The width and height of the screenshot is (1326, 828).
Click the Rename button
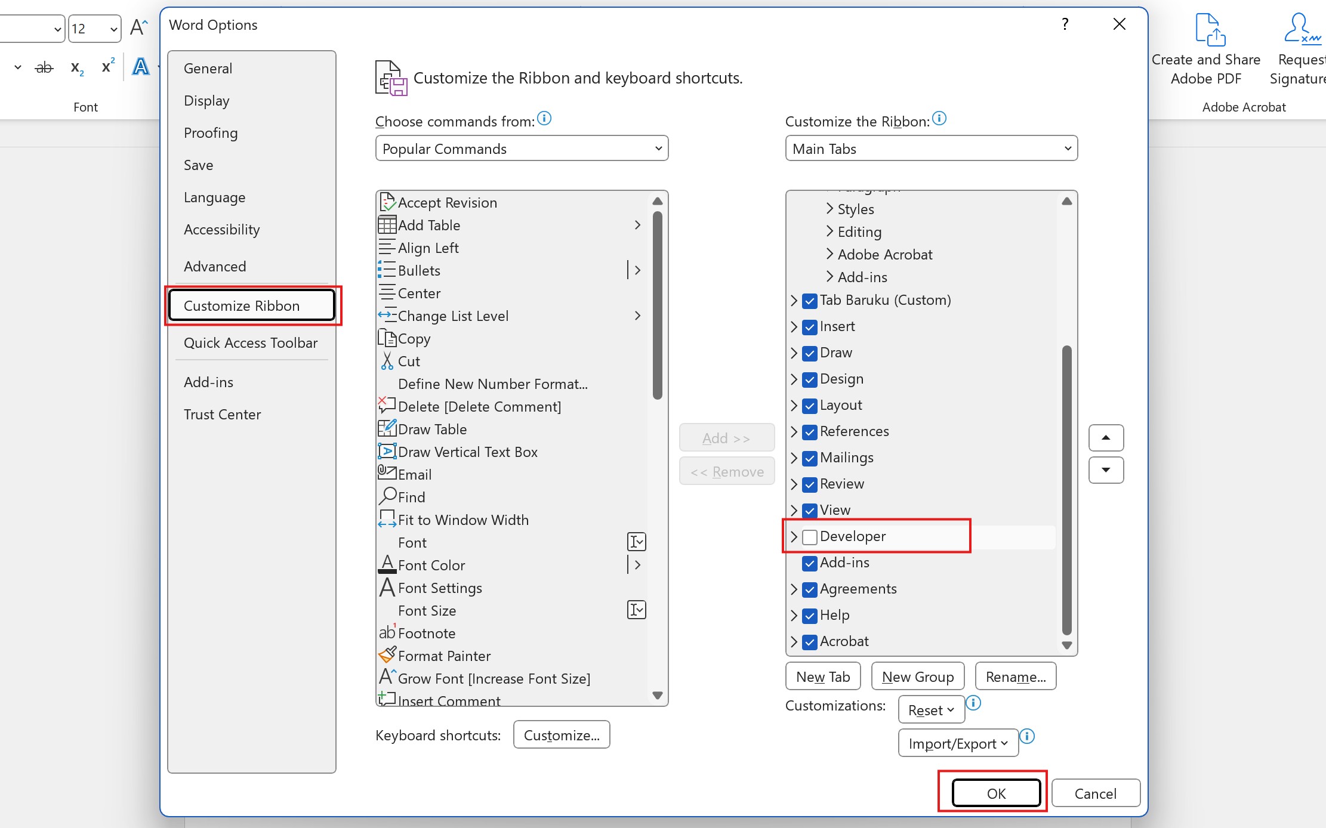[x=1015, y=676]
